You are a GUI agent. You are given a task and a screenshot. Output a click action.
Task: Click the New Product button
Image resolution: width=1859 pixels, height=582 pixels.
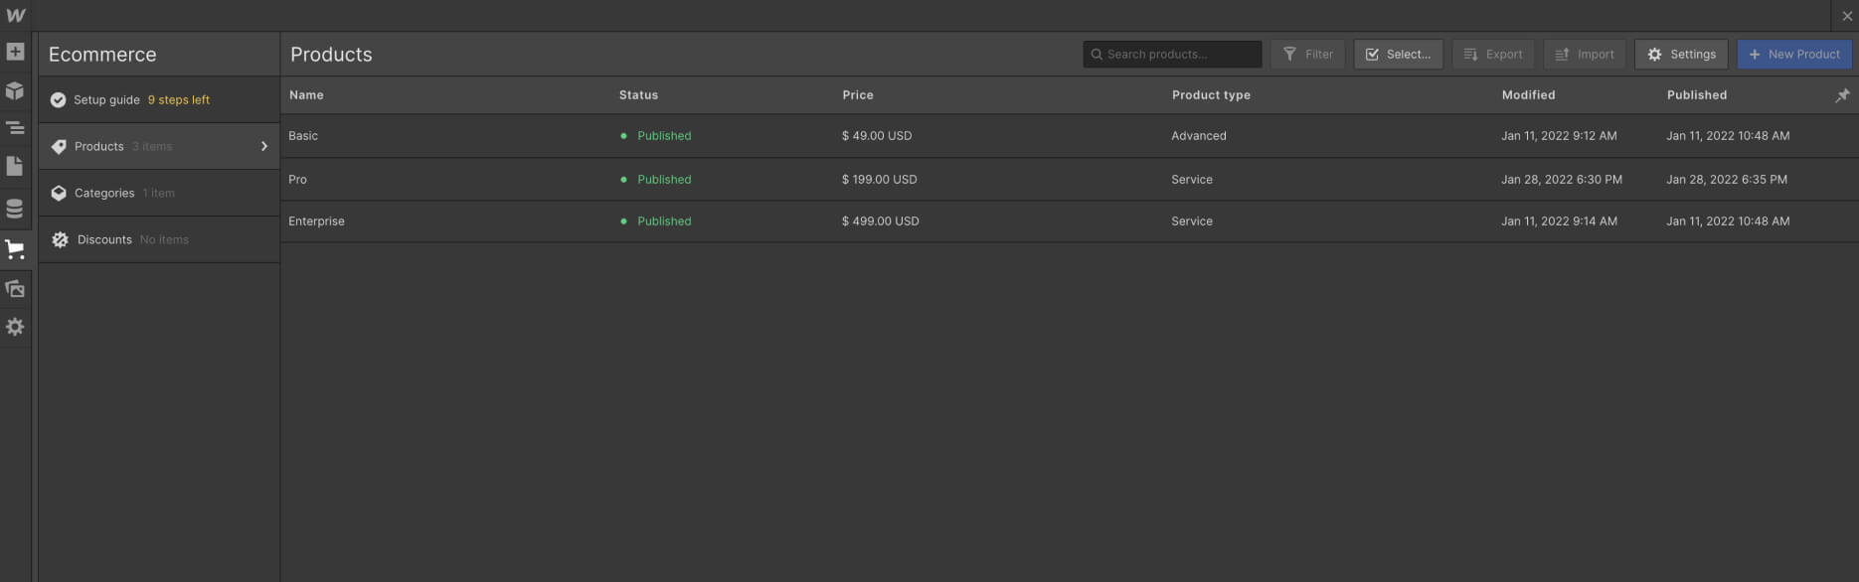1794,55
